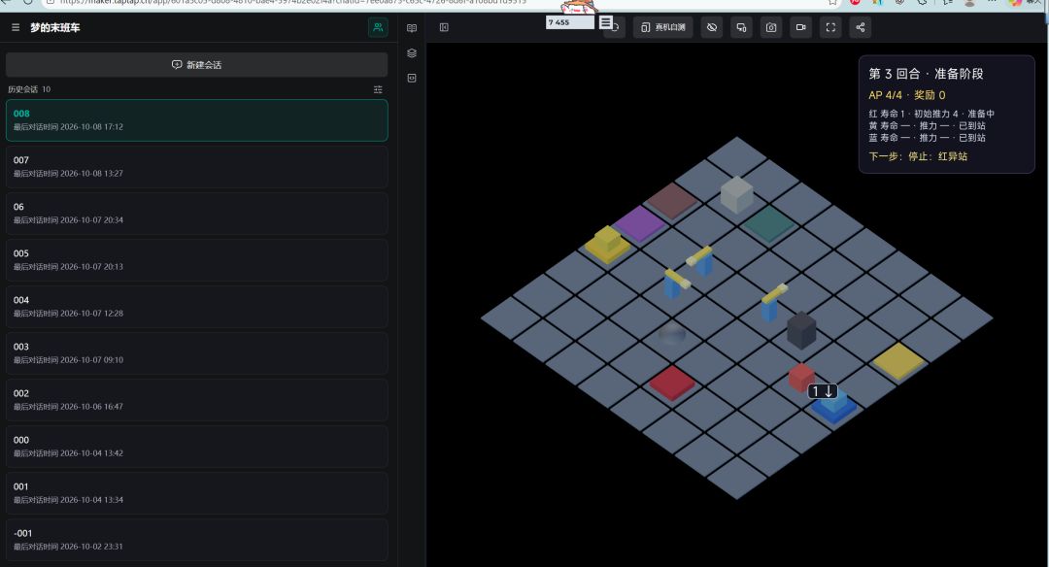The width and height of the screenshot is (1049, 567).
Task: Click the square panel icon below layers
Action: (x=412, y=78)
